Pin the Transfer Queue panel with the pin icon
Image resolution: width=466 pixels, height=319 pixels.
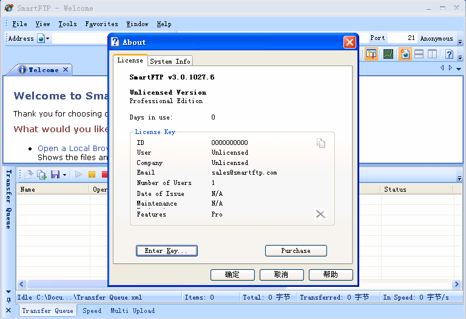(x=8, y=300)
